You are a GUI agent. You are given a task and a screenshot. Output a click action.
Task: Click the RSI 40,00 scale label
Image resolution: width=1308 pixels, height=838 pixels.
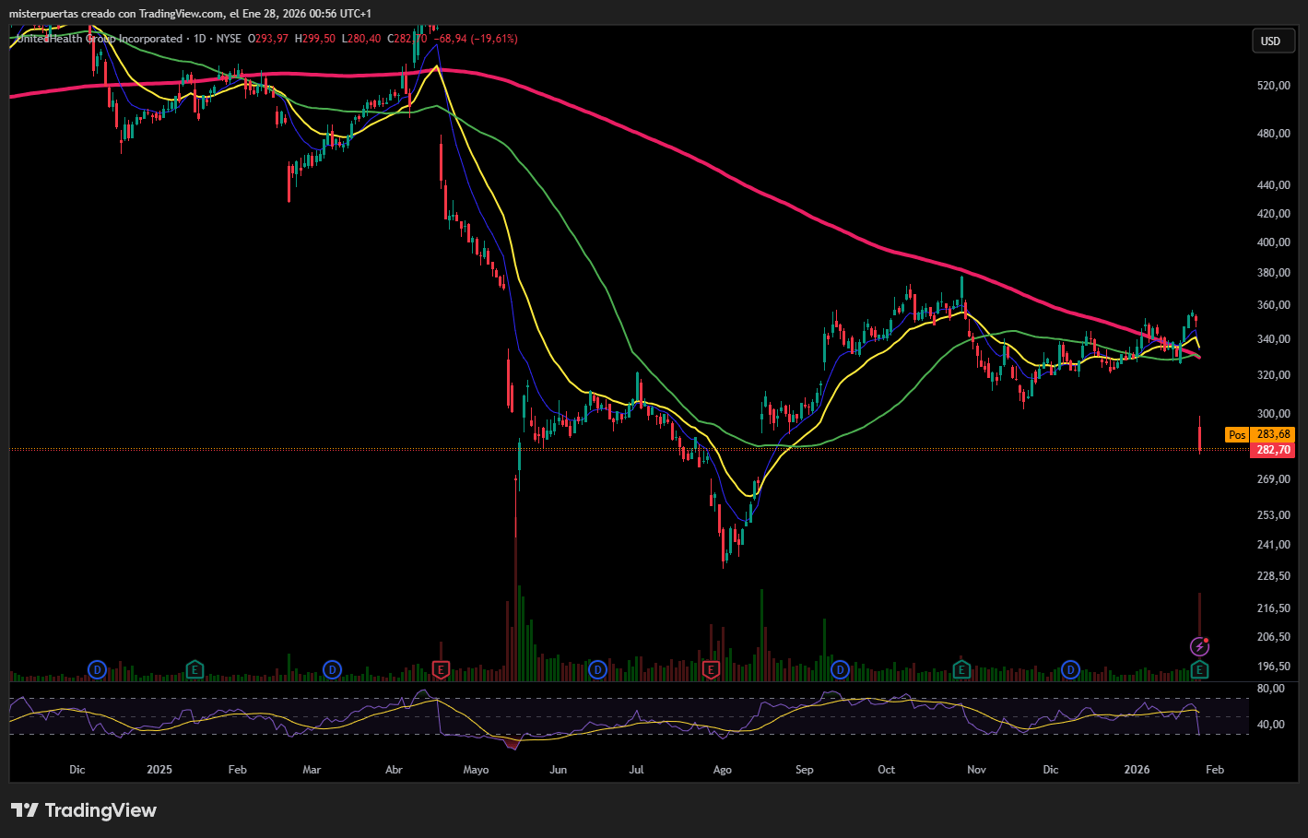(x=1270, y=725)
